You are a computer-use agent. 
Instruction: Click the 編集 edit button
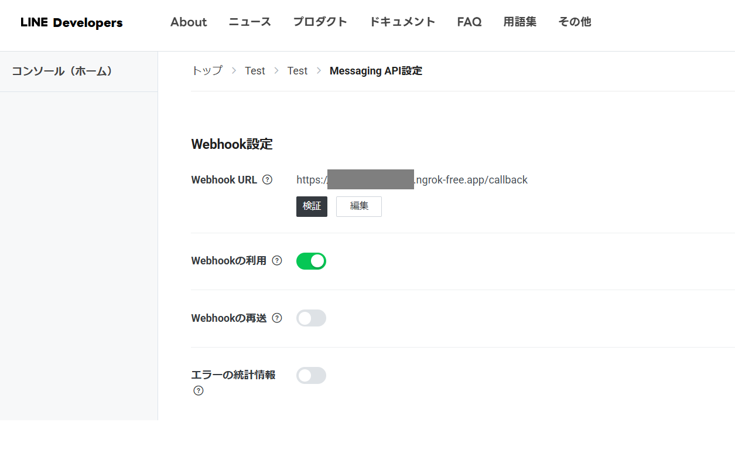[358, 206]
